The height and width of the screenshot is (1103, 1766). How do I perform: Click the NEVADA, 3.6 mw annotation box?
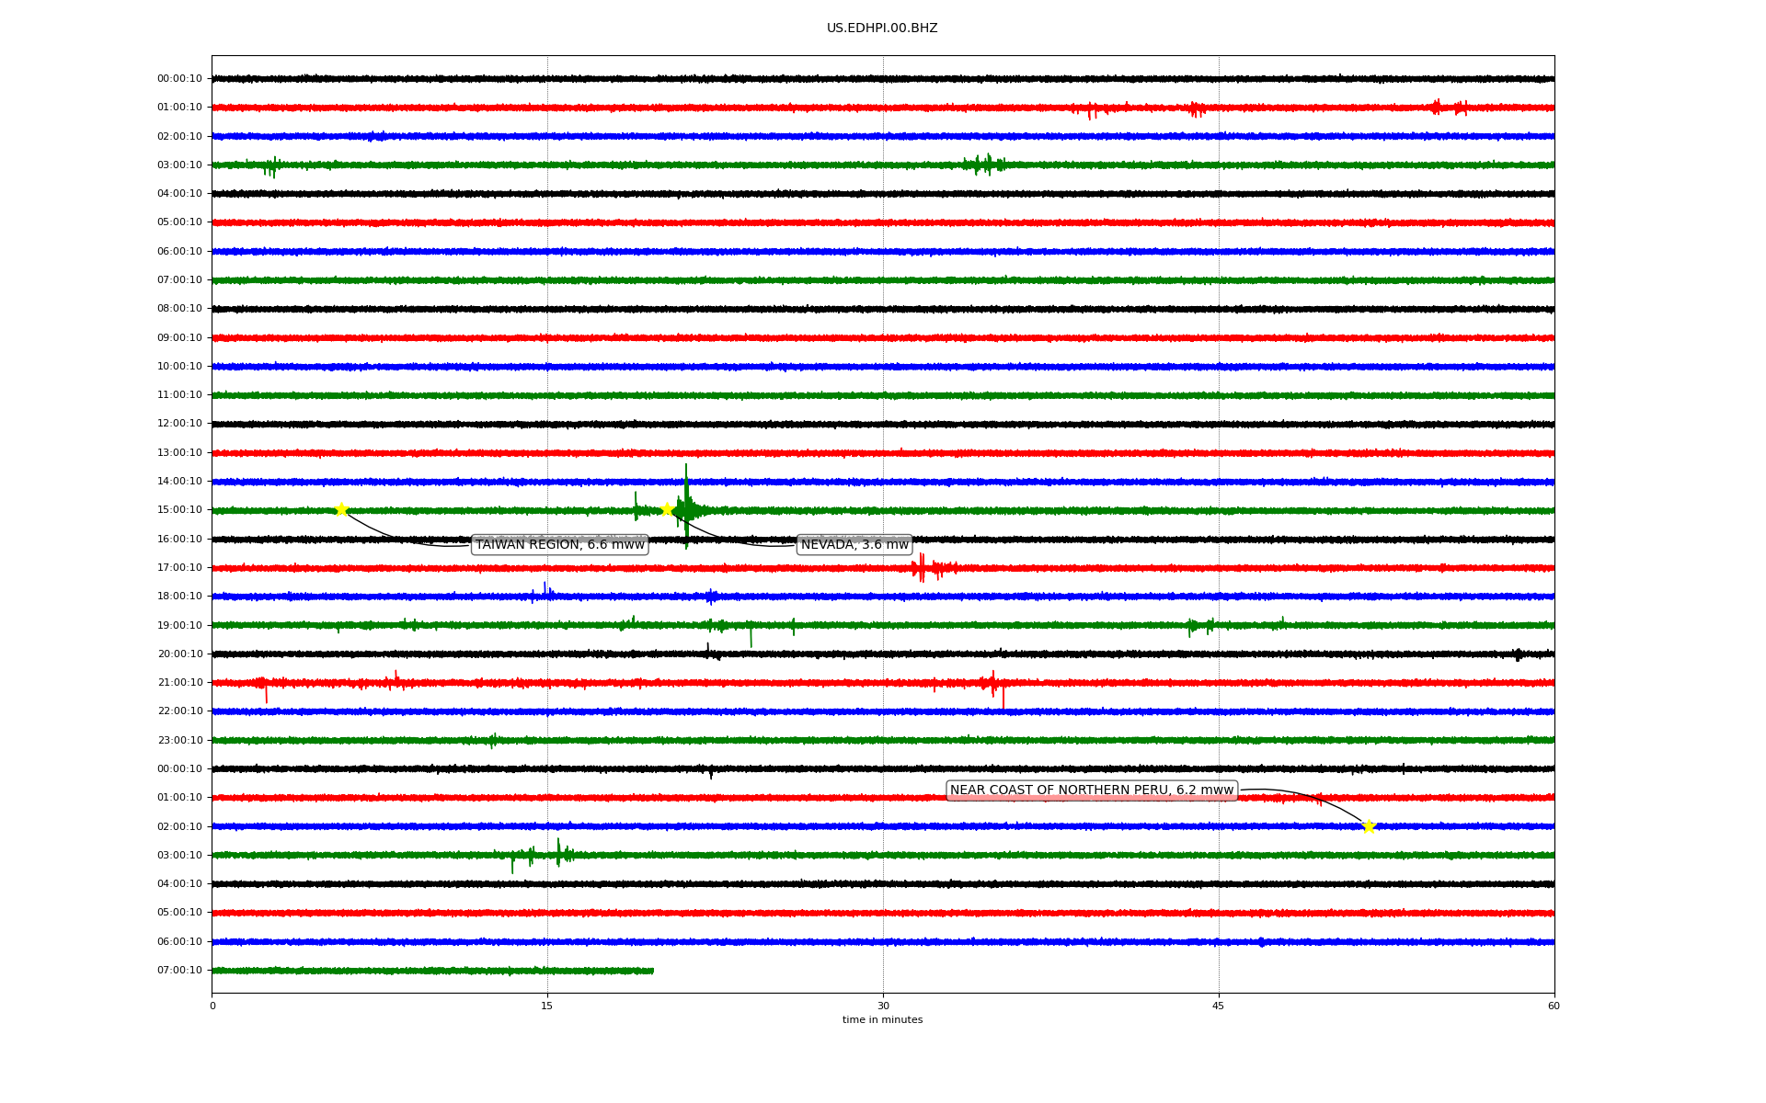854,545
